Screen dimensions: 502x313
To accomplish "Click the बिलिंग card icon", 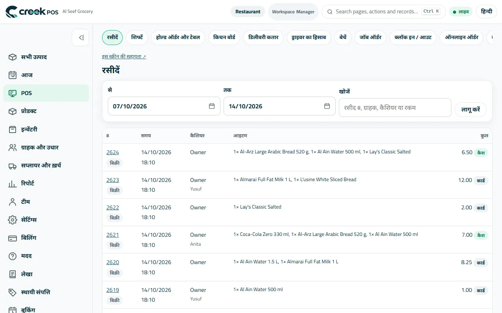I will tap(13, 238).
